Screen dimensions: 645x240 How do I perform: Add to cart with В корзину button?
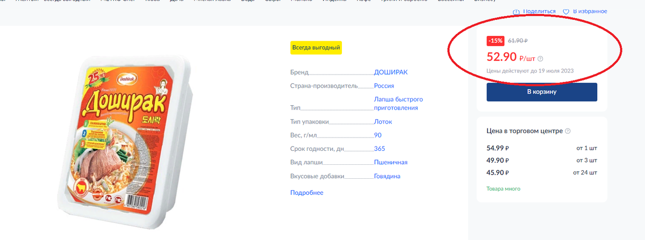[542, 92]
